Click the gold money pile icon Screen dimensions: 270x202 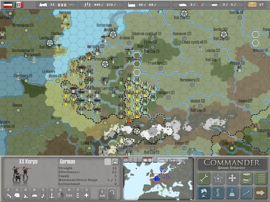coord(252,5)
